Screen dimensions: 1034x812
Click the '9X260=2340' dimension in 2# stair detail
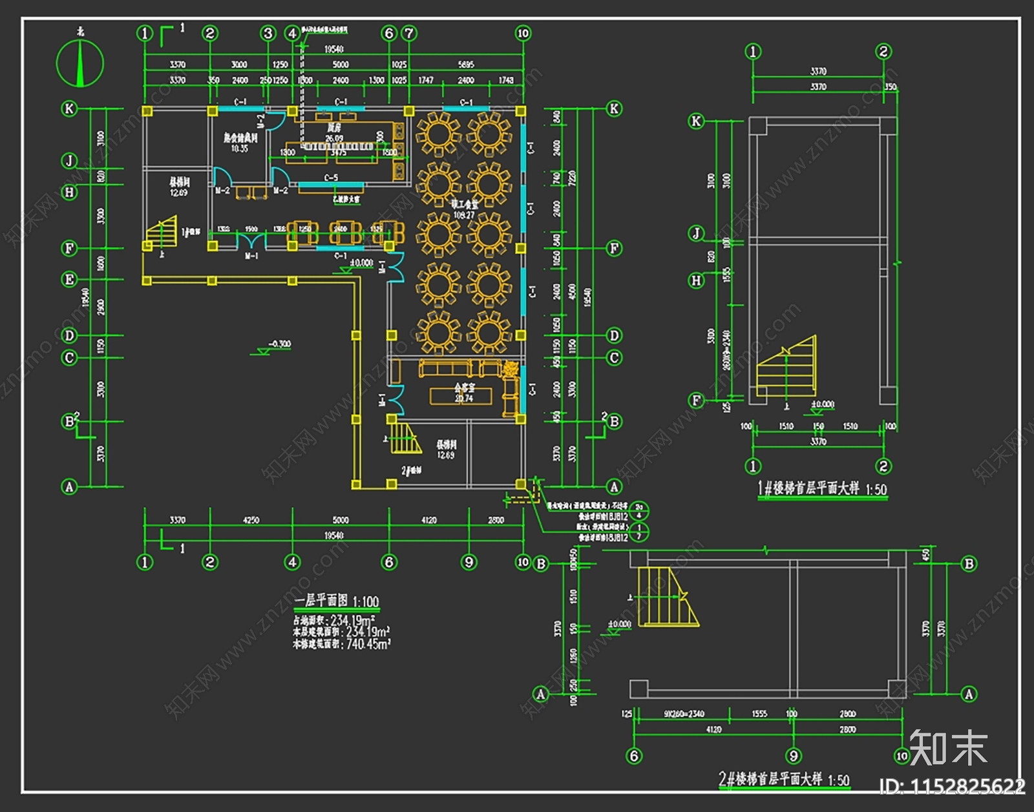coord(684,714)
